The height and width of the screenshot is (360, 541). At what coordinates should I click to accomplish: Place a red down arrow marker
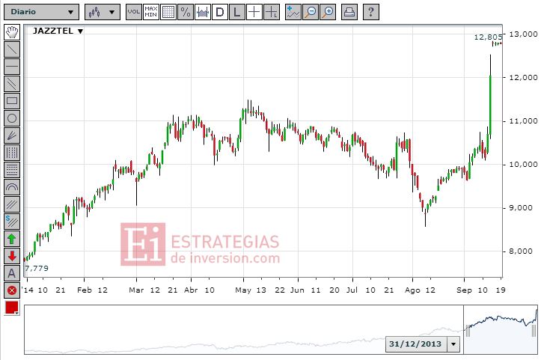point(12,256)
